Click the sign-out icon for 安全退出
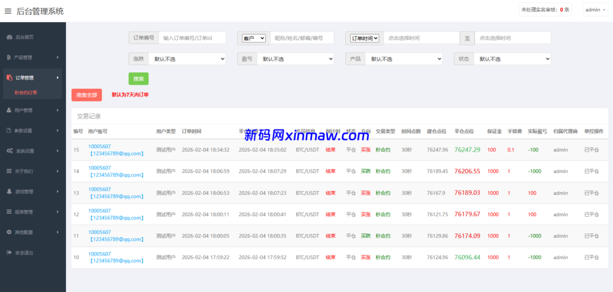The image size is (613, 292). click(10, 253)
